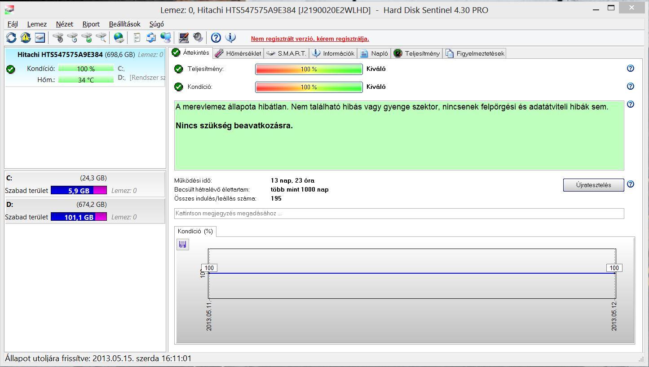Click the disk with magnifier surface test icon
The width and height of the screenshot is (649, 367).
[101, 38]
